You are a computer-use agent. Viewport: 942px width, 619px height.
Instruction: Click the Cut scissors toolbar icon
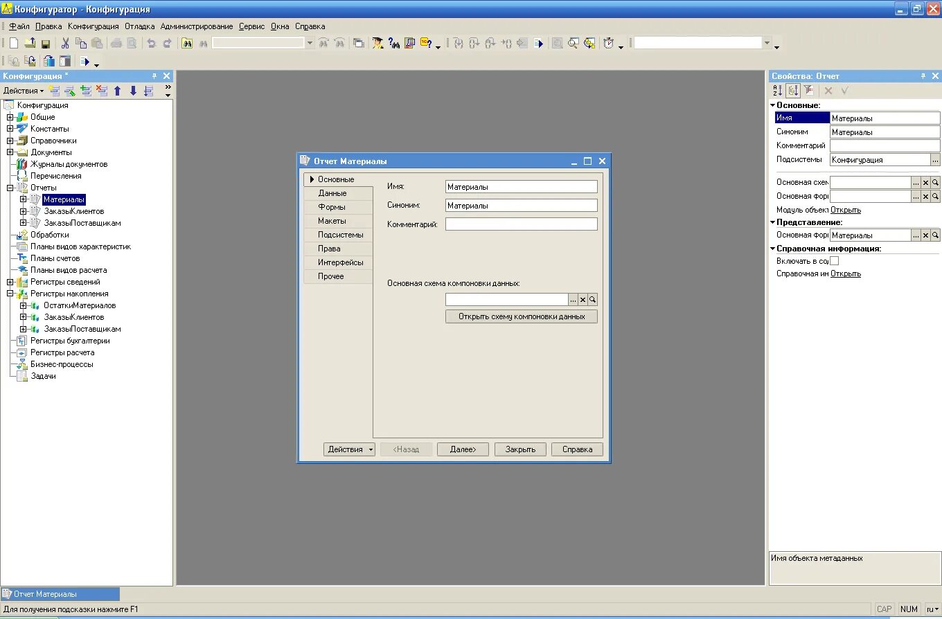(x=66, y=43)
